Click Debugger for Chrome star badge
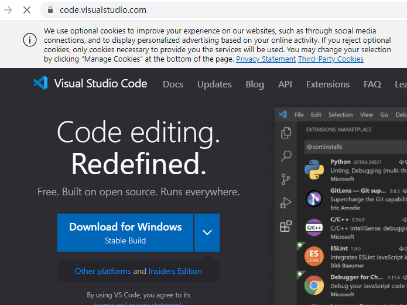Screen dimensions: 407x305 point(300,274)
